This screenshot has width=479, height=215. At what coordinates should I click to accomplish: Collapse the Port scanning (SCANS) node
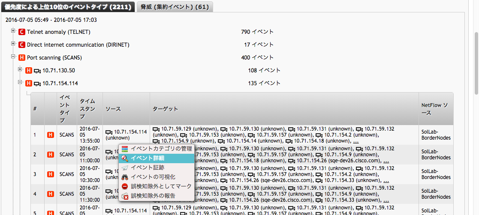click(13, 57)
